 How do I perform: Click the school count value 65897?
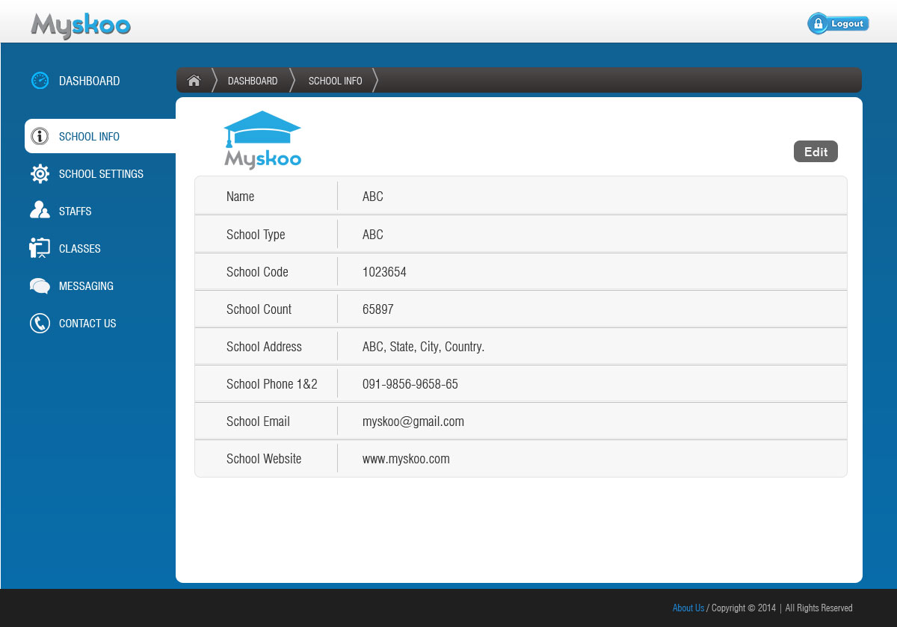coord(378,309)
